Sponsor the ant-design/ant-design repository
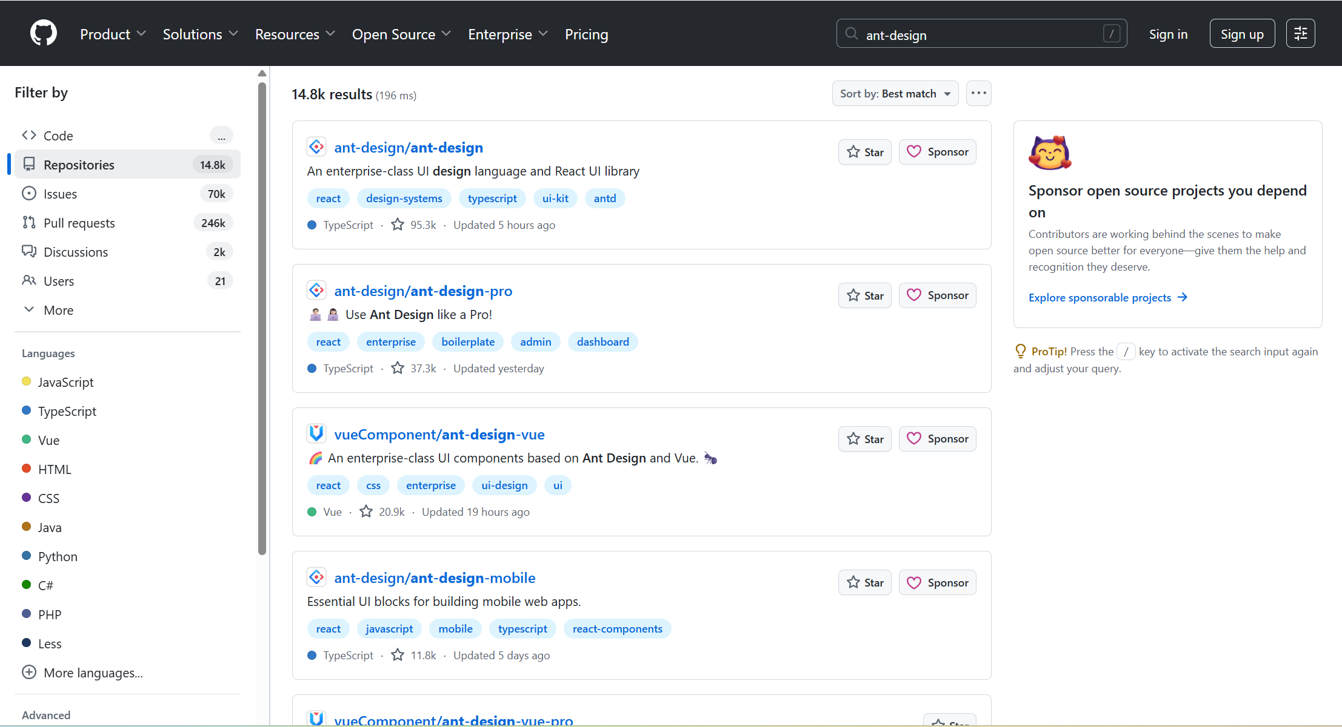The image size is (1342, 727). pyautogui.click(x=937, y=152)
